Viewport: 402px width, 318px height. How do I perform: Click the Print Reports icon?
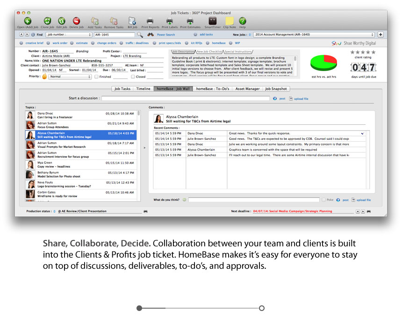click(150, 21)
